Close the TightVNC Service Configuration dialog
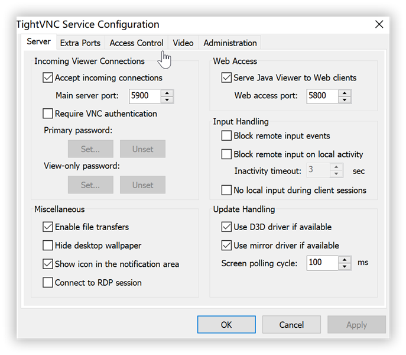406x355 pixels. (379, 24)
